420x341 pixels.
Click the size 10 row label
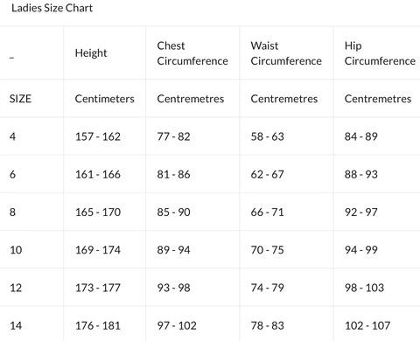[x=16, y=250]
